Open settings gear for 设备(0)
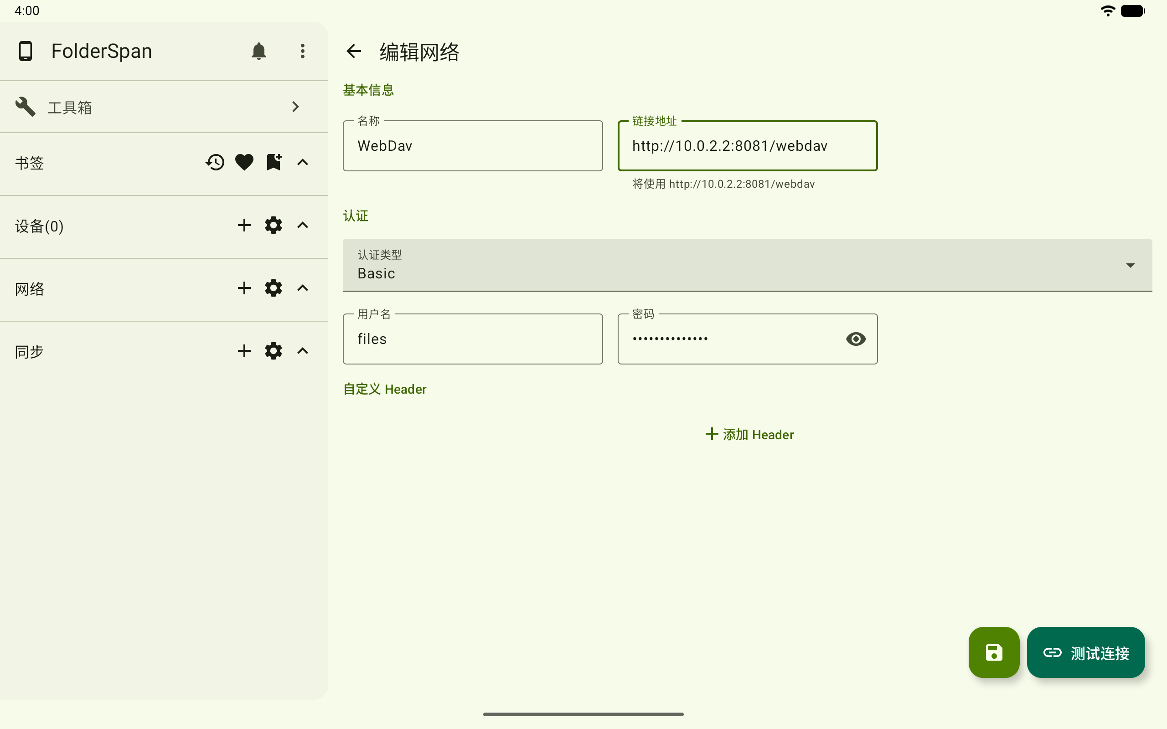1167x729 pixels. [x=274, y=225]
